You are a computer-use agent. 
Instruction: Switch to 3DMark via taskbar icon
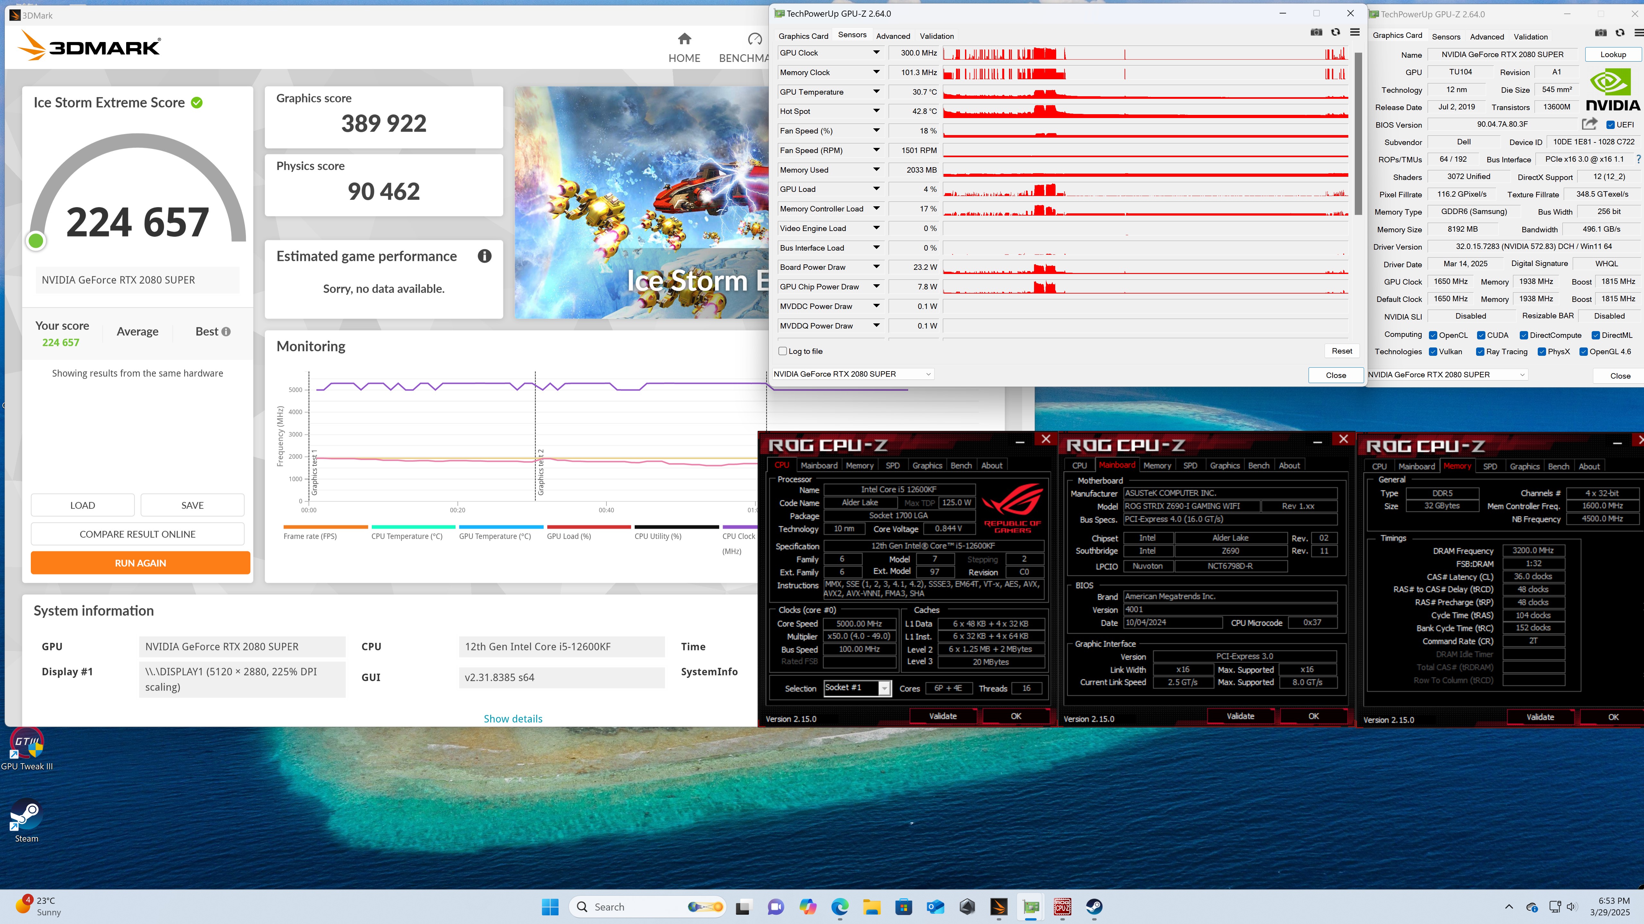click(999, 907)
